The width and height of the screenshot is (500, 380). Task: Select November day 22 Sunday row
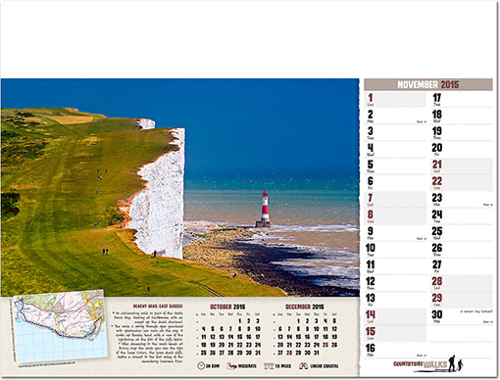(462, 182)
